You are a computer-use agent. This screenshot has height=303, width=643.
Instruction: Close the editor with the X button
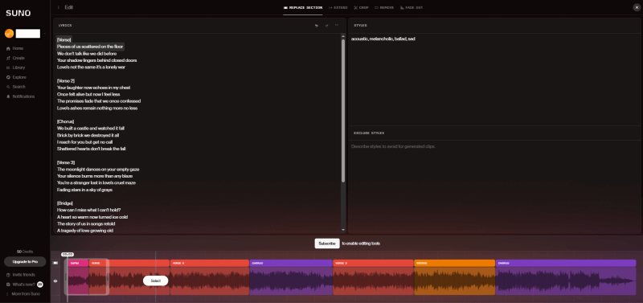click(636, 7)
